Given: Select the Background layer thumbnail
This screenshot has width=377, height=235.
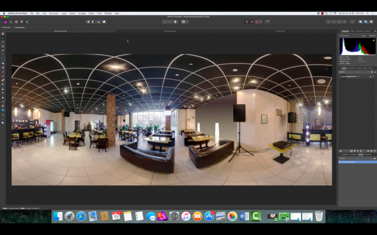Looking at the screenshot, I should coord(343,76).
